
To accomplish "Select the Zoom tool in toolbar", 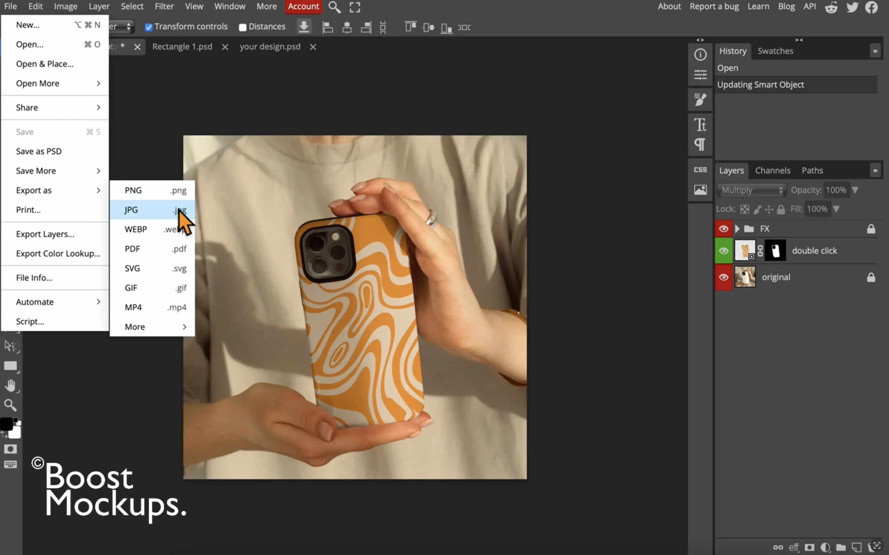I will pyautogui.click(x=10, y=405).
